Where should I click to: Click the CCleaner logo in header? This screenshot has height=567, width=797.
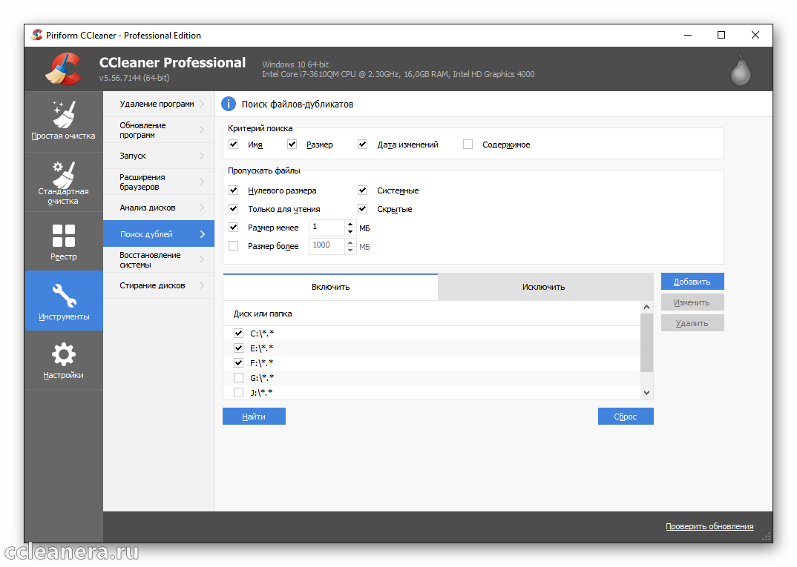[63, 69]
